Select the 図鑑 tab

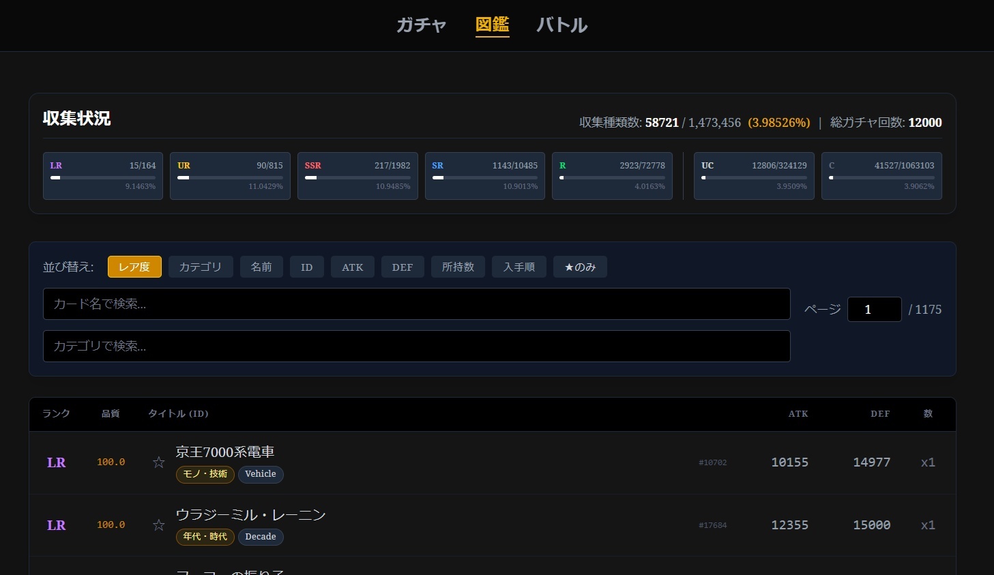click(x=492, y=25)
